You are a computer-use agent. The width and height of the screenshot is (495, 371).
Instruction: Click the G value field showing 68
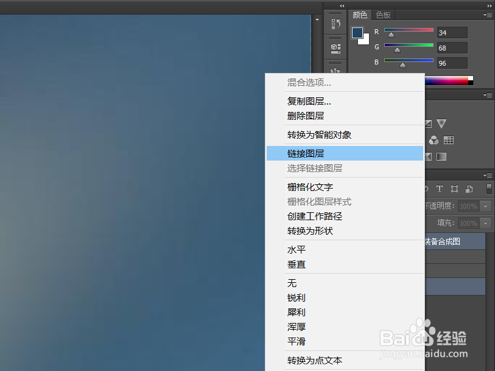coord(452,48)
